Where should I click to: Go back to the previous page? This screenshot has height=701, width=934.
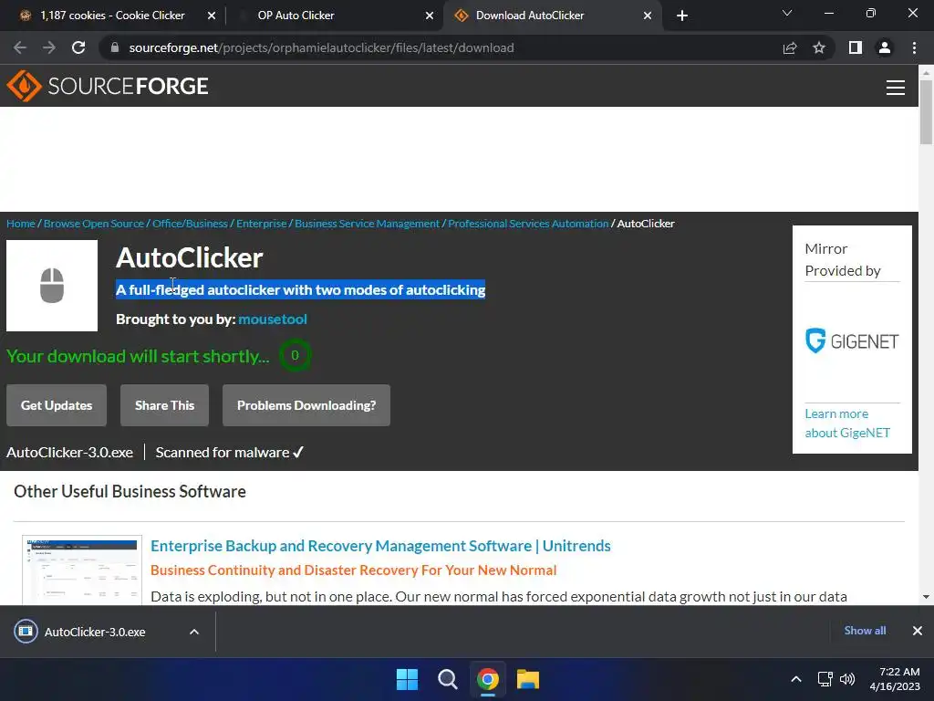pyautogui.click(x=20, y=47)
